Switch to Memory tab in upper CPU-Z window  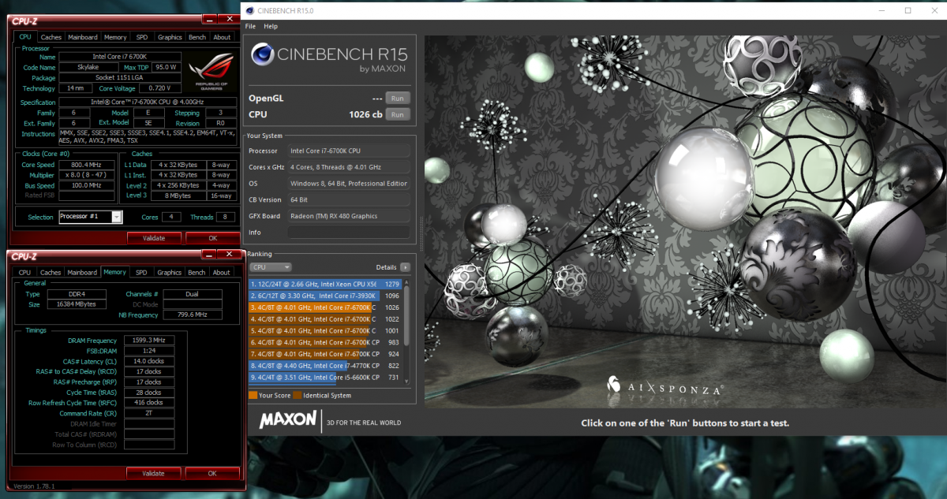click(x=115, y=37)
